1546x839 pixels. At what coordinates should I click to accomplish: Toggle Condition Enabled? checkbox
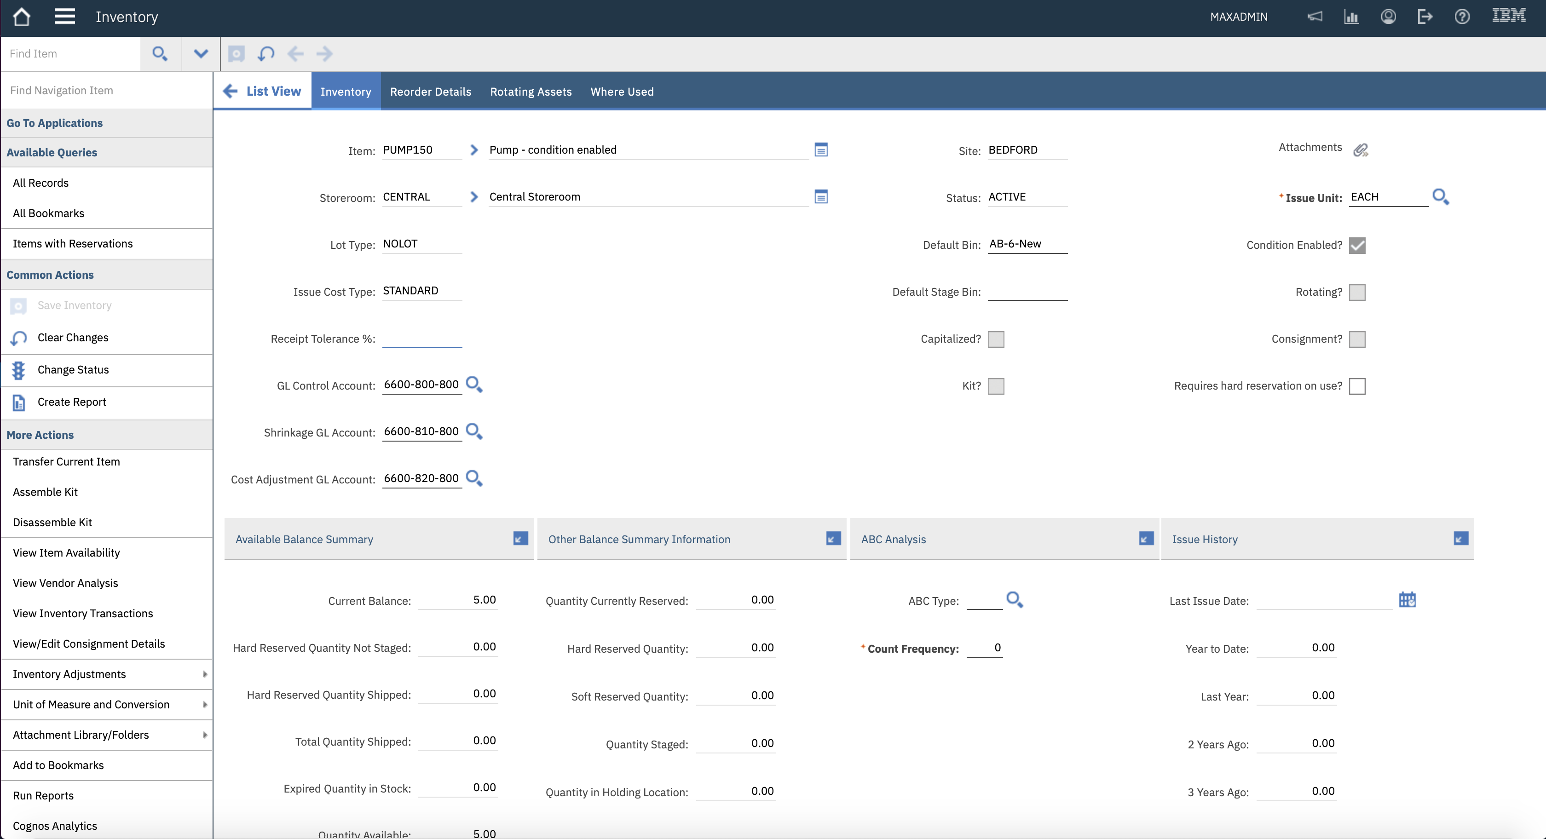click(1357, 246)
